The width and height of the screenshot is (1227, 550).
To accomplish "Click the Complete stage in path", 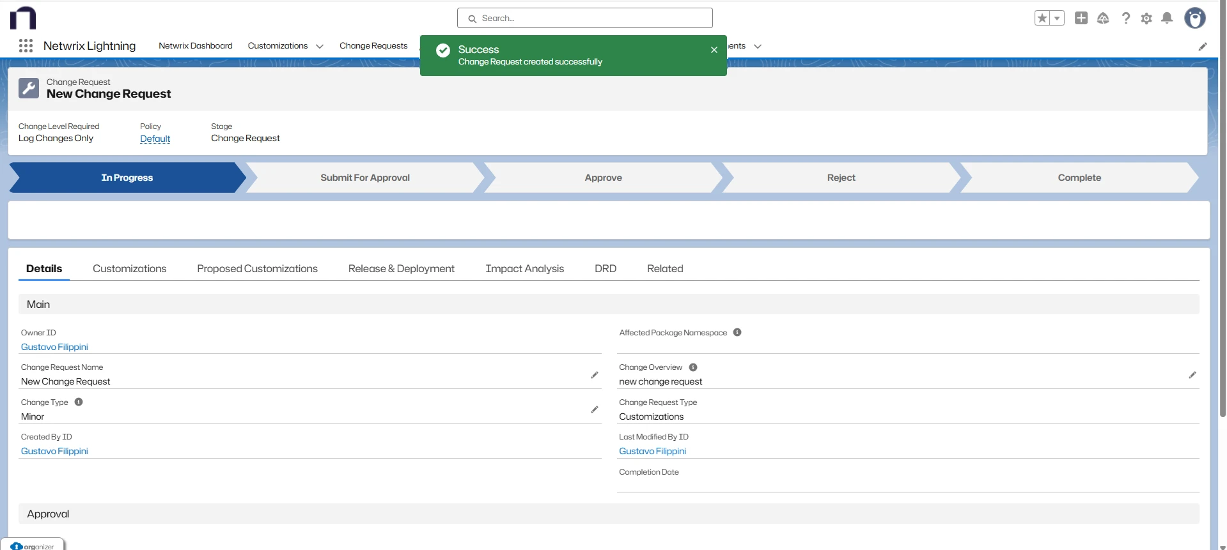I will (x=1079, y=178).
